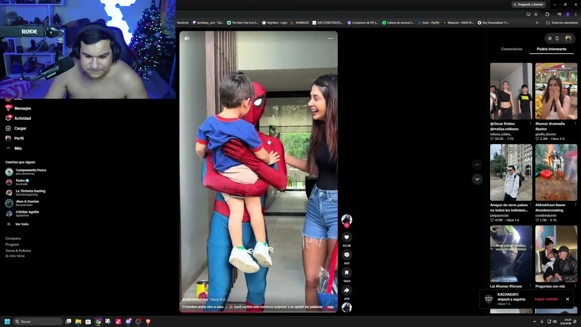Open the Program footer link
The image size is (581, 327).
[12, 244]
